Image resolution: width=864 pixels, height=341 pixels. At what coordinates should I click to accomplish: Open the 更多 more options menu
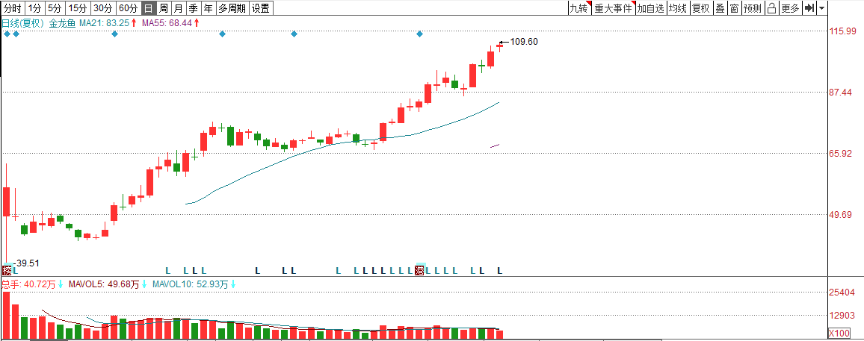click(x=790, y=8)
